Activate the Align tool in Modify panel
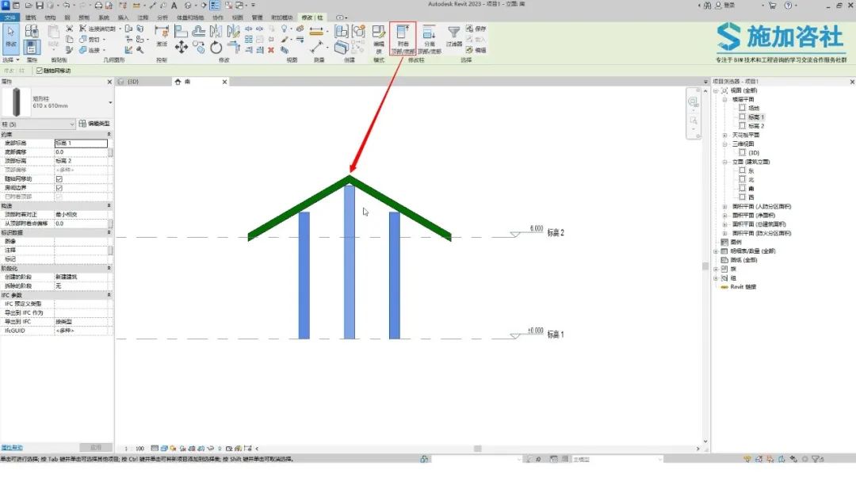 click(182, 31)
